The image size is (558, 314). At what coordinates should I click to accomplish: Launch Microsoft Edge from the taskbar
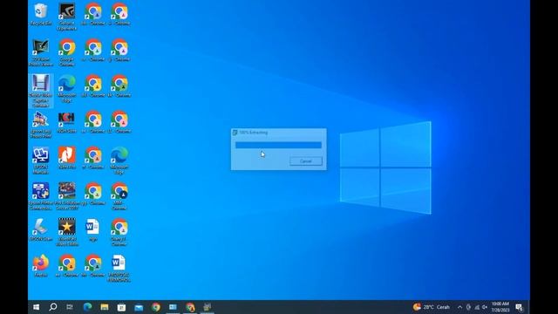click(x=87, y=307)
